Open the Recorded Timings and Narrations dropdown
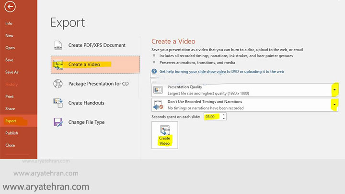Viewport: 345px width, 194px height. (x=333, y=105)
